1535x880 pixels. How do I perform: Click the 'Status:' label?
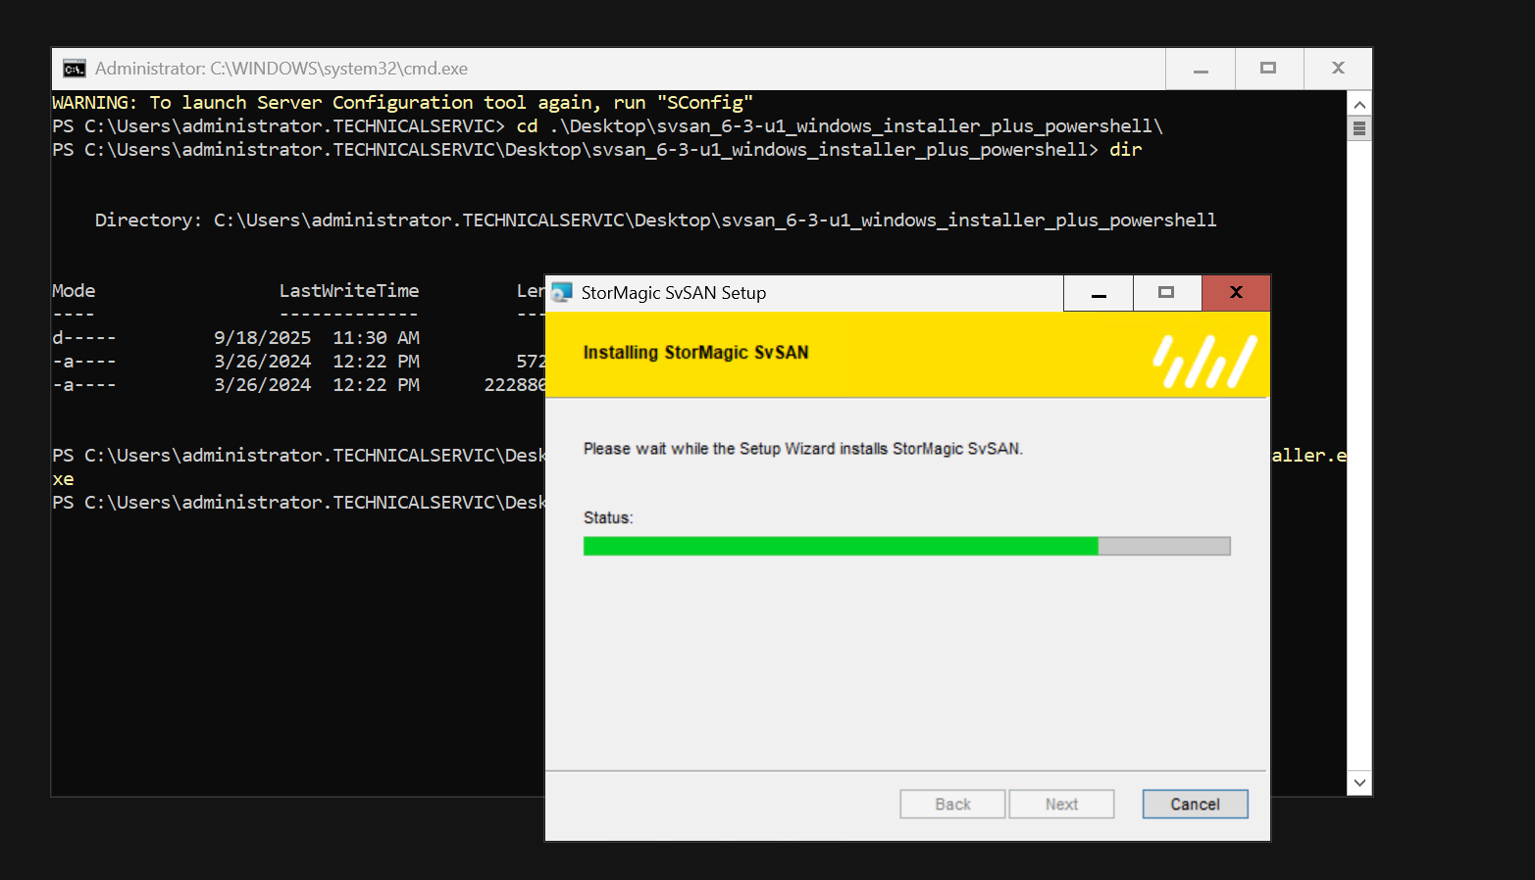(x=608, y=517)
